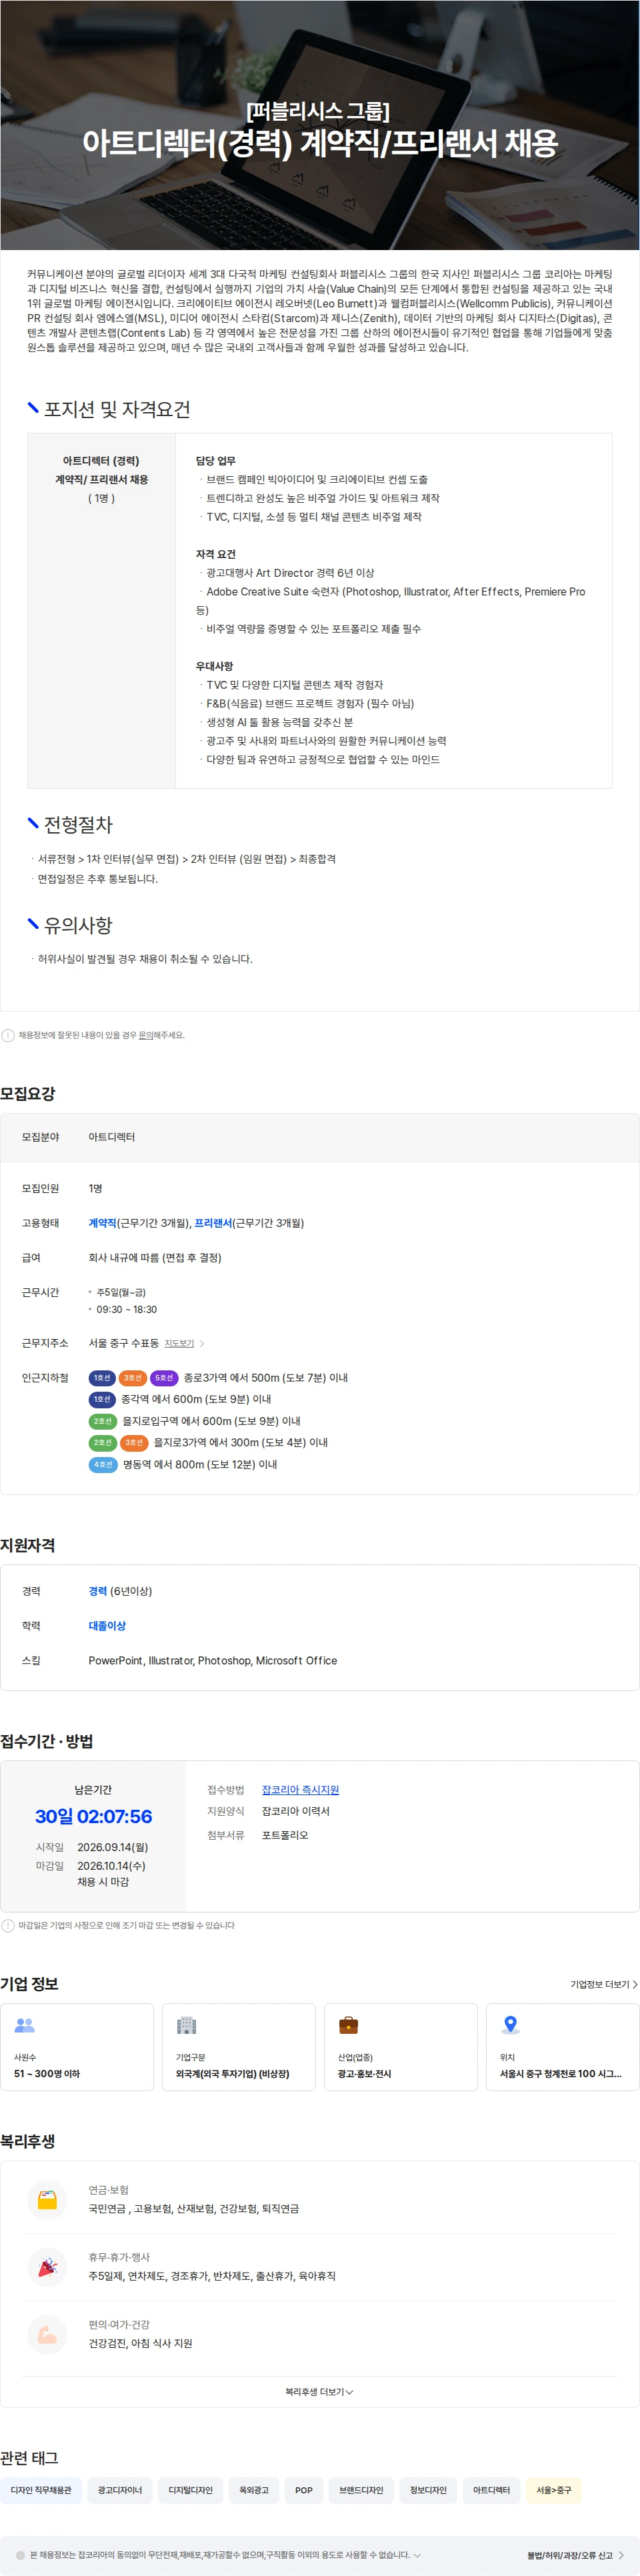Click the 휴무·휴가·행사 party icon
This screenshot has height=2576, width=640.
pyautogui.click(x=47, y=2266)
